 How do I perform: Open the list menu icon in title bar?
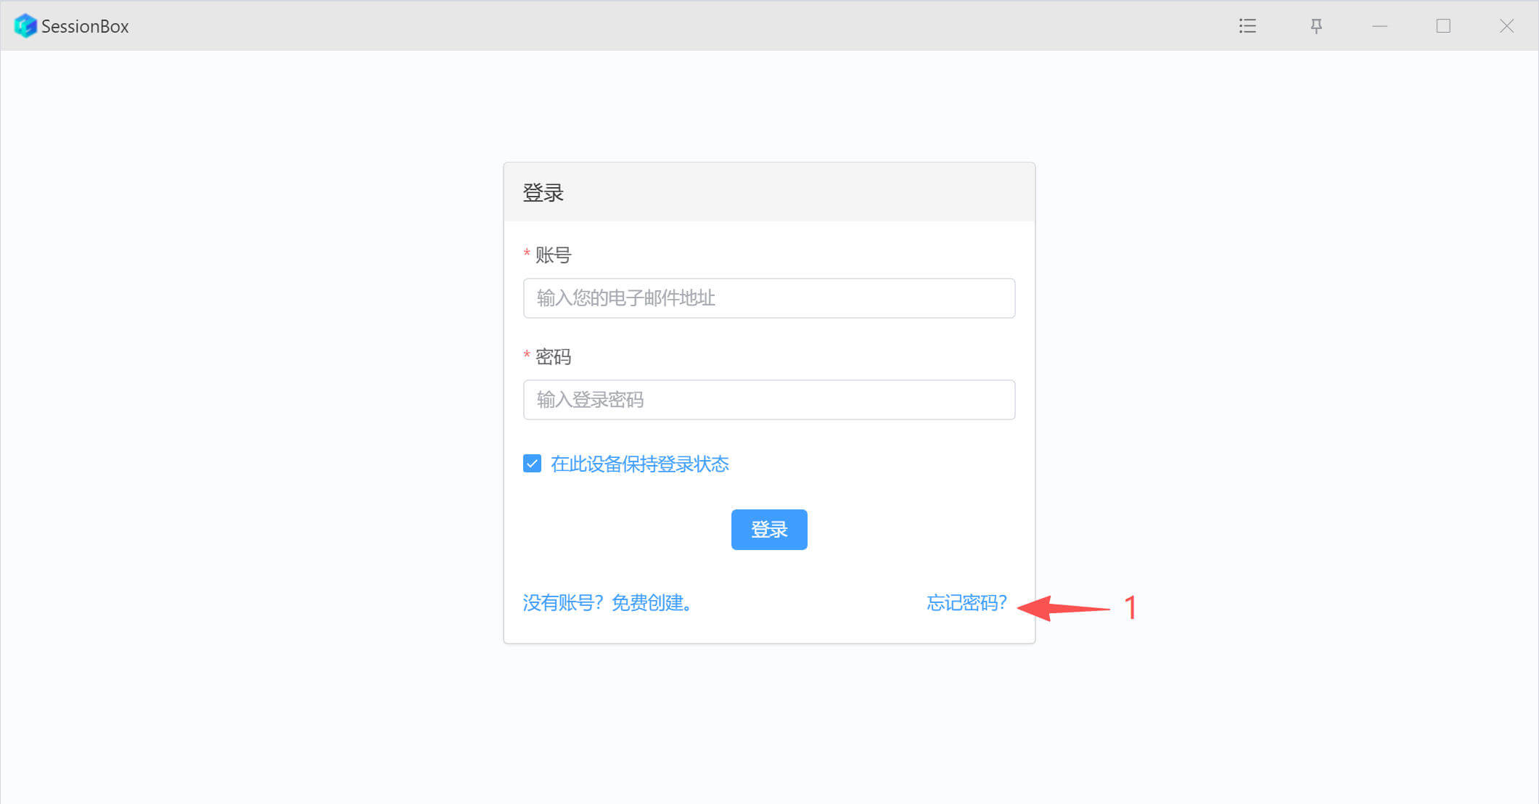coord(1247,26)
